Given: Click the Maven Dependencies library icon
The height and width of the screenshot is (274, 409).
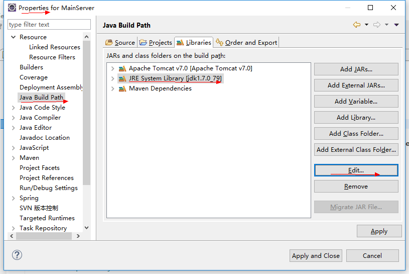Looking at the screenshot, I should 122,89.
